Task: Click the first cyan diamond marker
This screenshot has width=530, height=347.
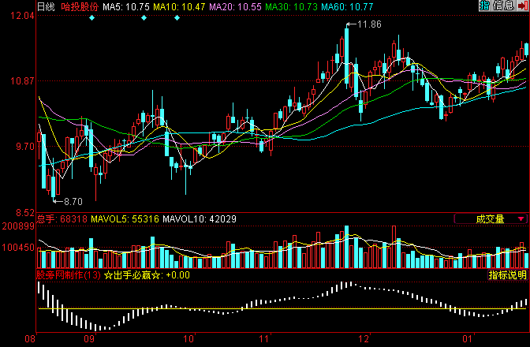Action: pyautogui.click(x=91, y=17)
